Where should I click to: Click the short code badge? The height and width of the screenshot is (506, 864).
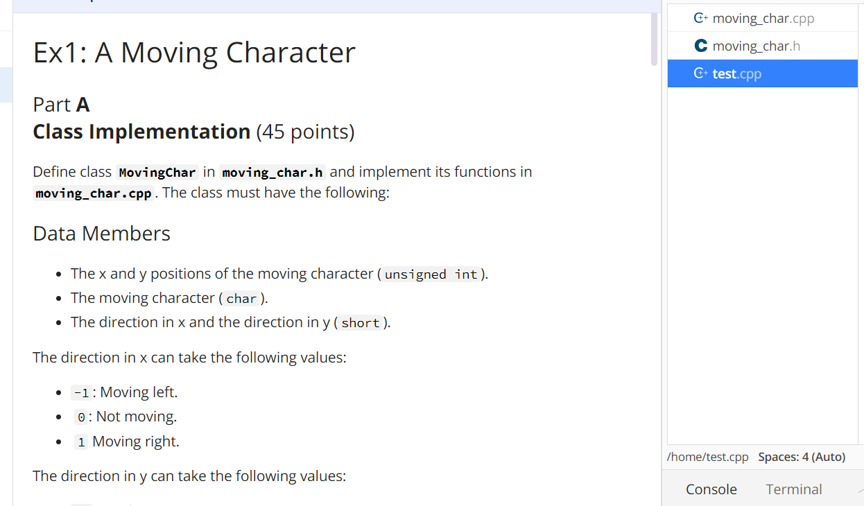pos(360,322)
